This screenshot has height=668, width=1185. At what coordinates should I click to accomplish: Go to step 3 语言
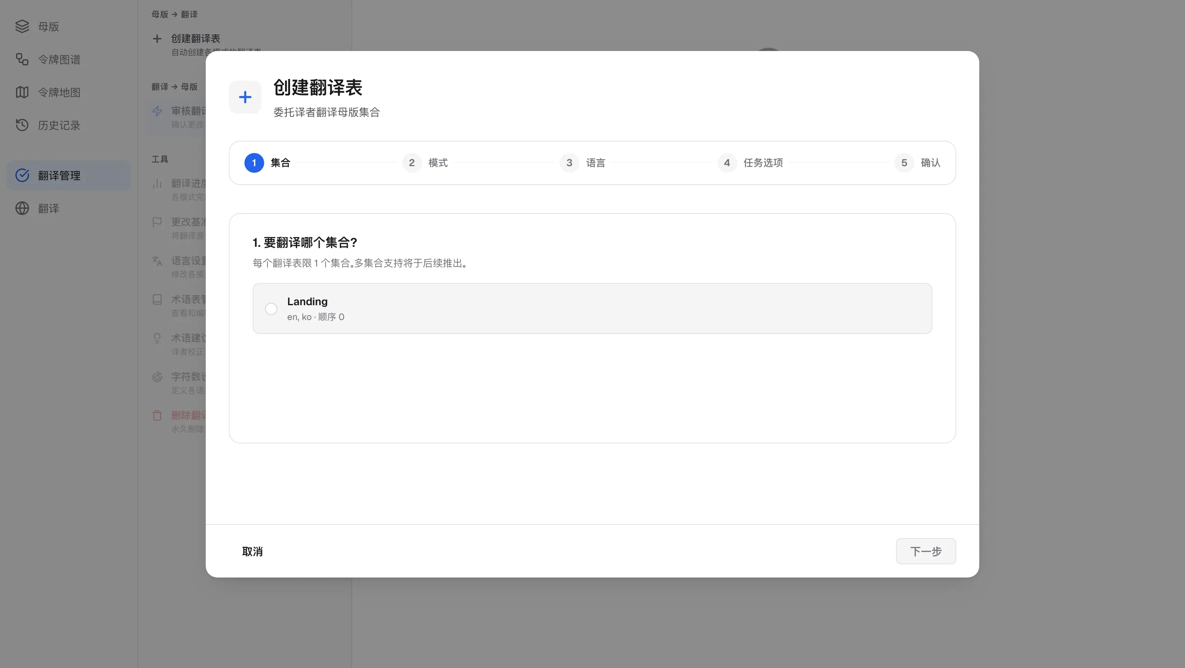pyautogui.click(x=582, y=163)
